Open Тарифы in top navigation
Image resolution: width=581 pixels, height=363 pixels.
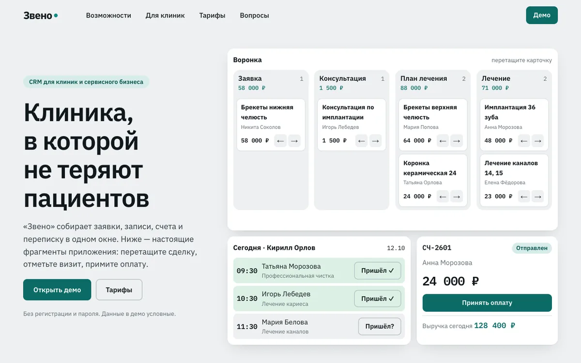pos(212,15)
